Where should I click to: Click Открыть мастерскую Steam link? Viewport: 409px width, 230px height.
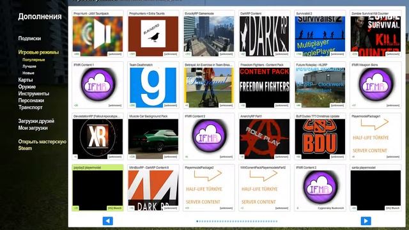[x=42, y=145]
